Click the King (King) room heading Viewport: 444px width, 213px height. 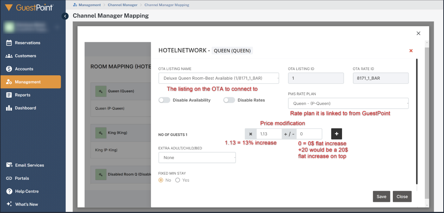[x=117, y=133]
